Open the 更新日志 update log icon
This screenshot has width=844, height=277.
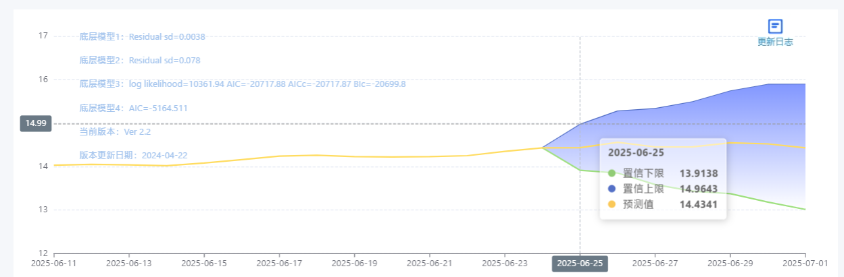775,26
